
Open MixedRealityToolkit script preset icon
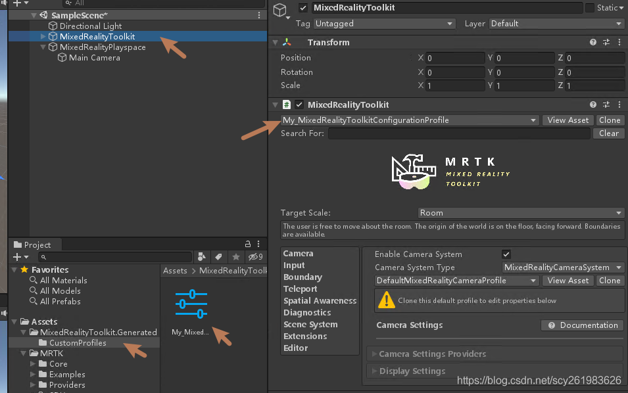pos(606,104)
